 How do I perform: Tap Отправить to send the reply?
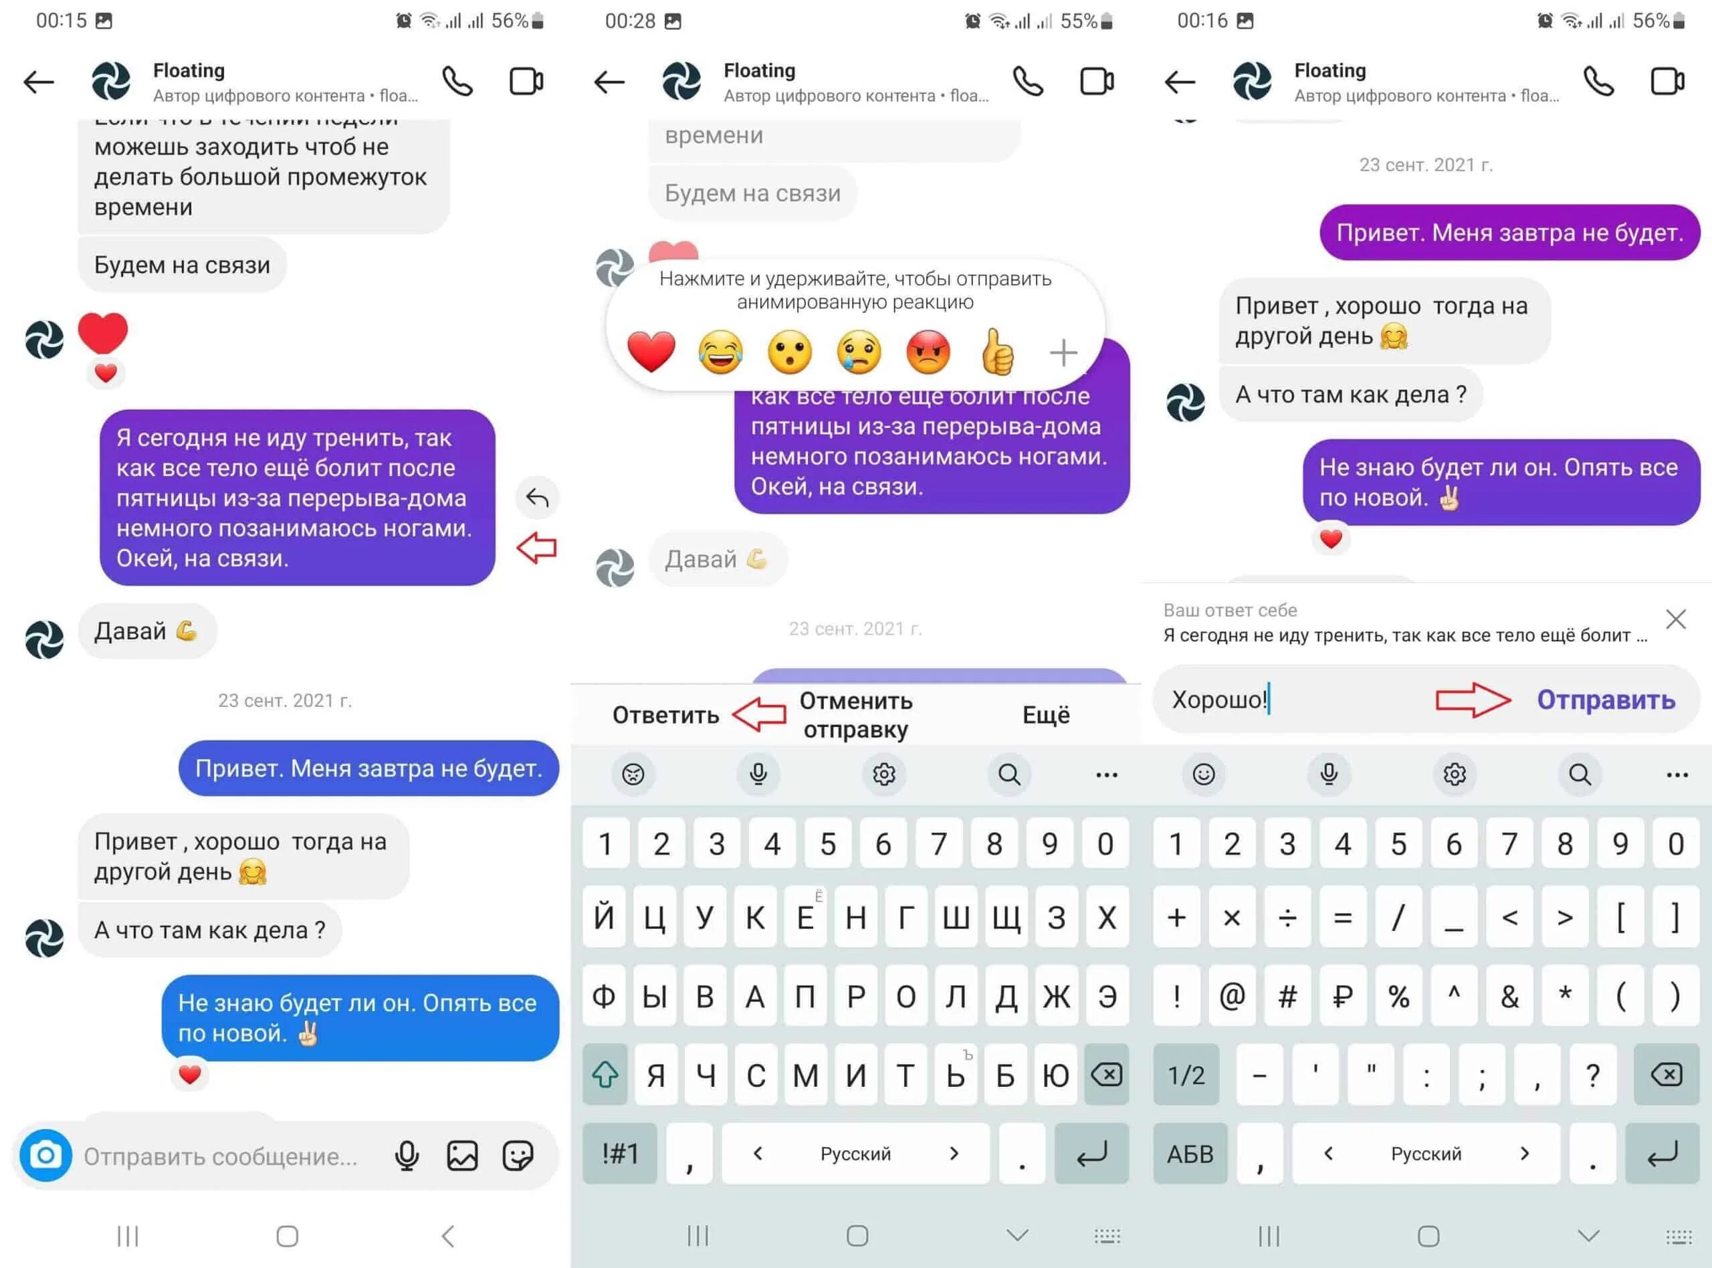tap(1606, 700)
